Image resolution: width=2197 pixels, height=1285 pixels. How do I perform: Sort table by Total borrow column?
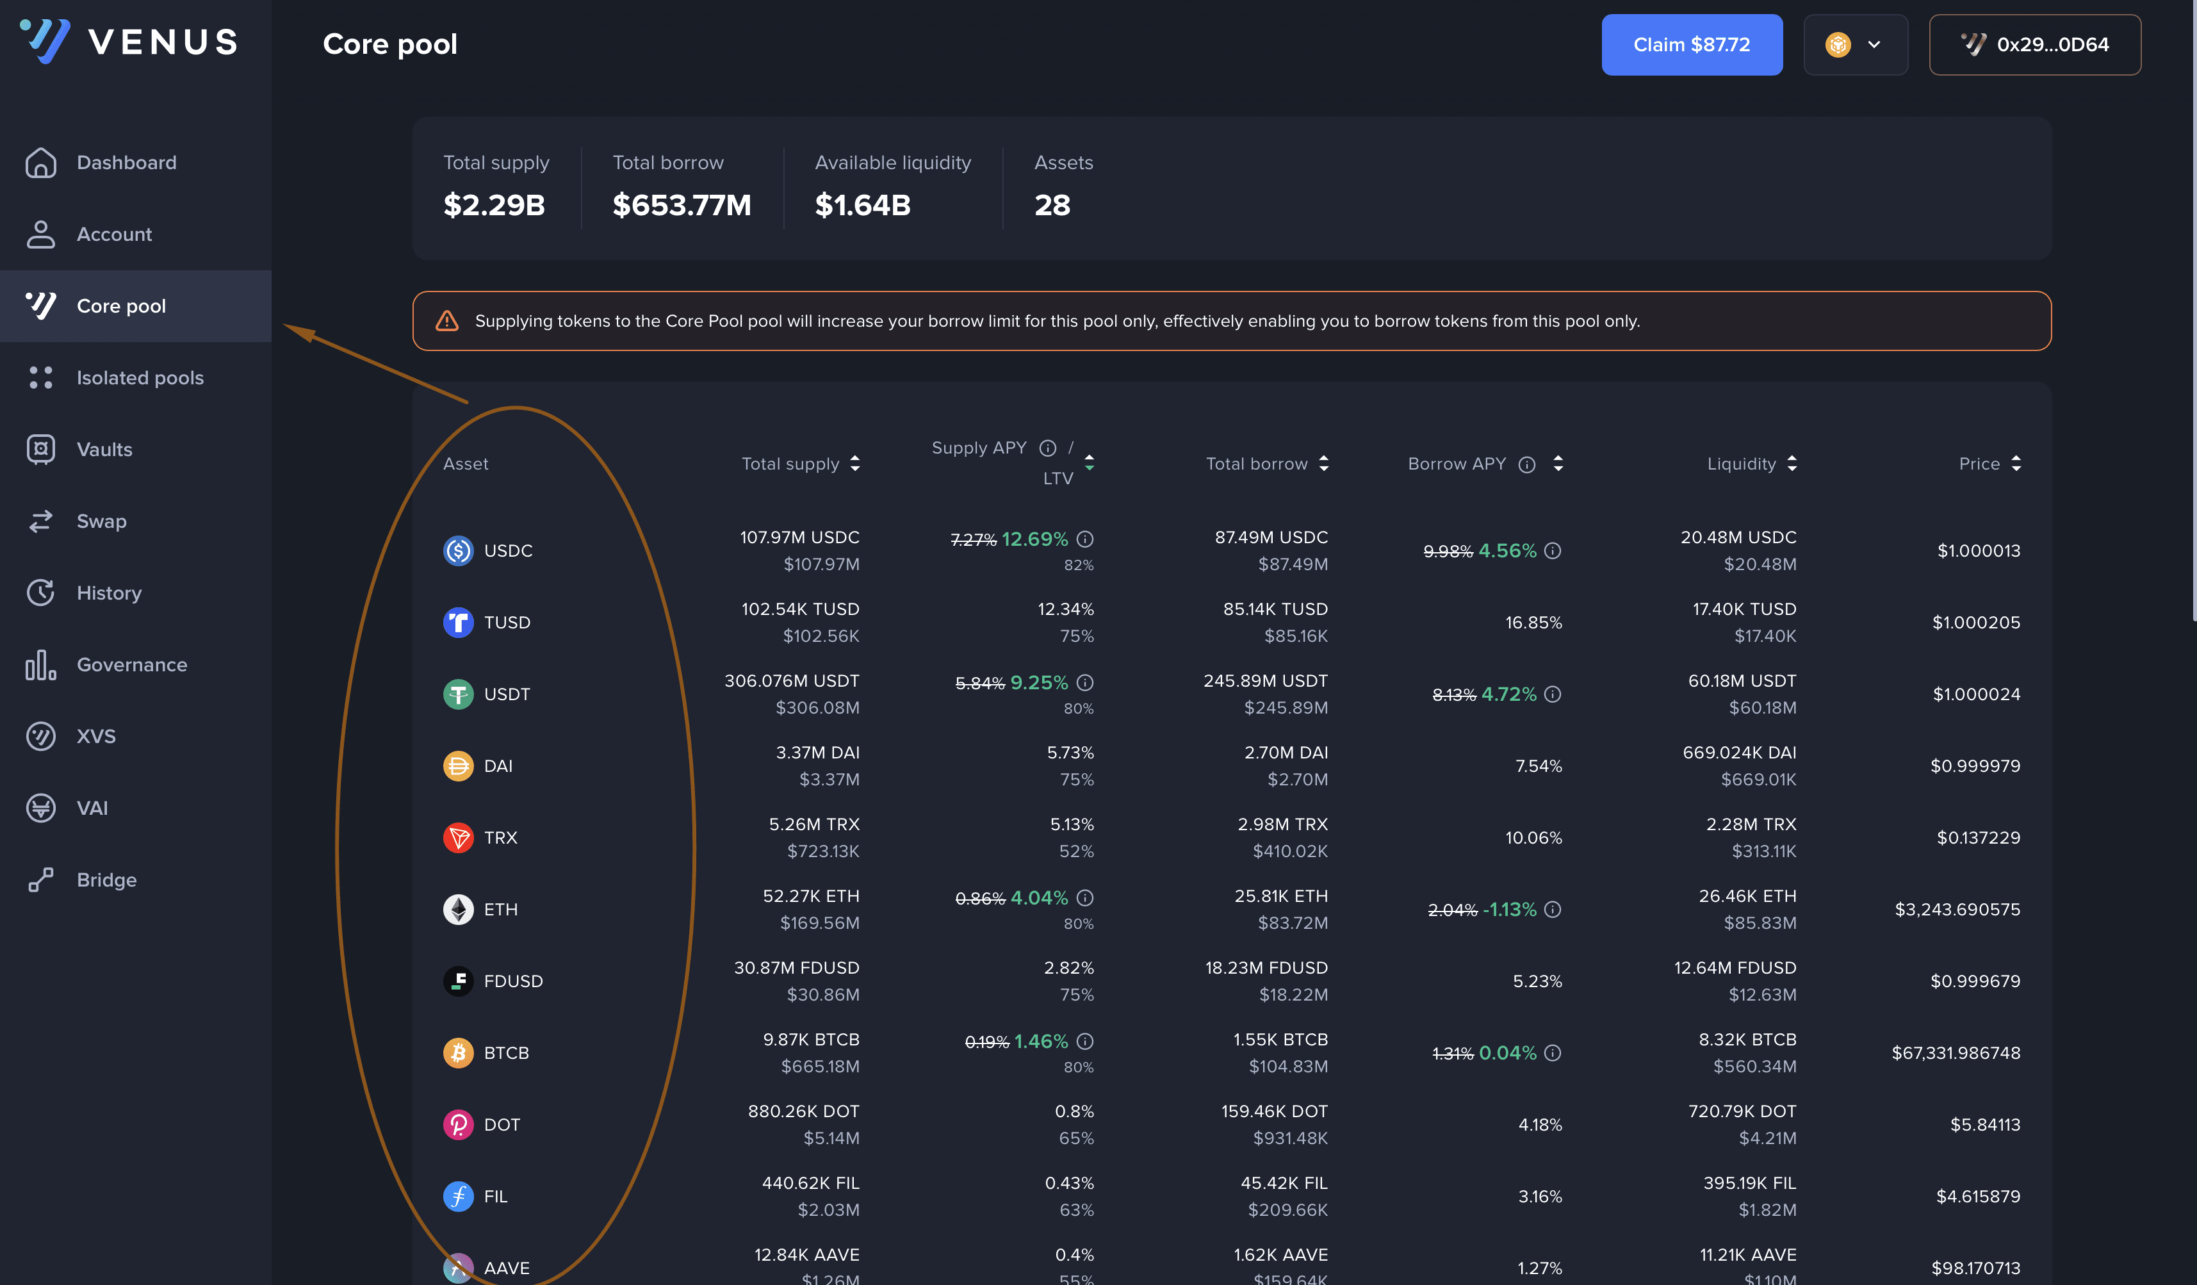[1323, 464]
